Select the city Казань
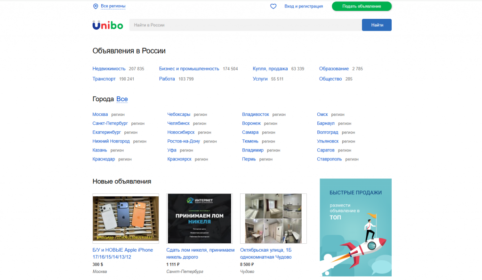This screenshot has height=280, width=482. click(x=100, y=150)
